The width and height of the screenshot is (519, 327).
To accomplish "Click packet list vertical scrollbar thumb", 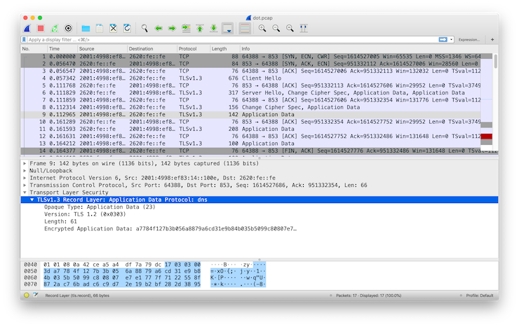I will point(495,61).
